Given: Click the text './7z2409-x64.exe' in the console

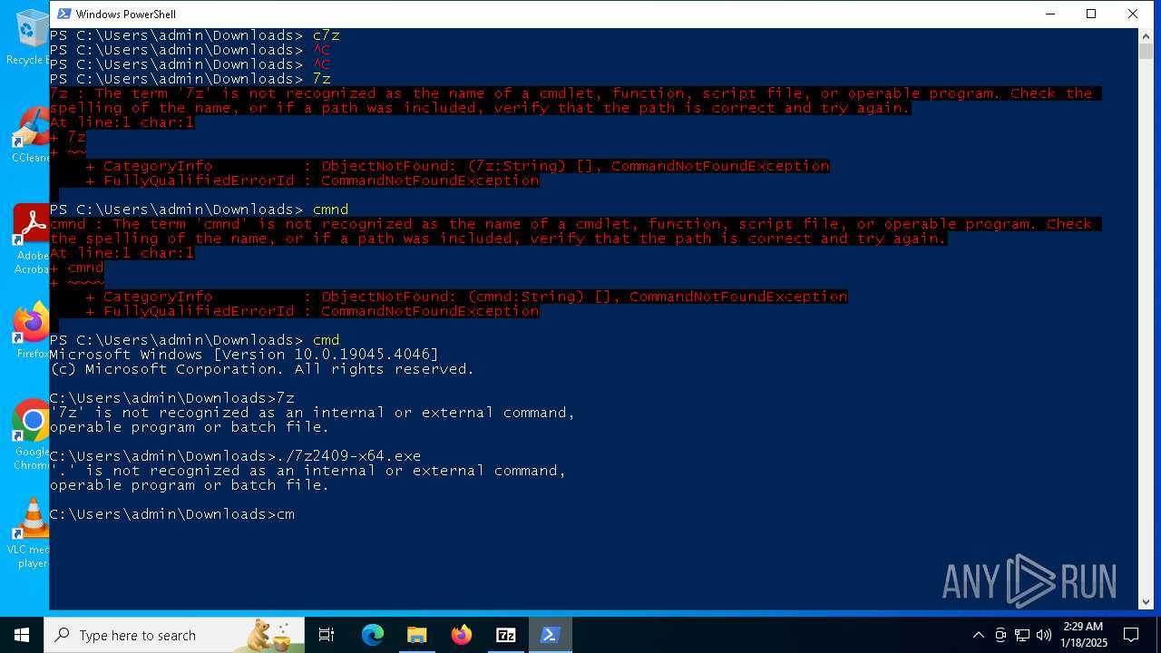Looking at the screenshot, I should (348, 456).
